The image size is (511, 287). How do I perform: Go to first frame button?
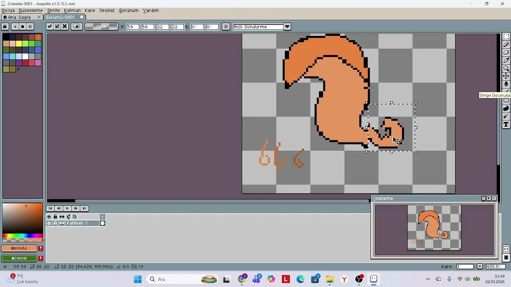click(x=50, y=208)
